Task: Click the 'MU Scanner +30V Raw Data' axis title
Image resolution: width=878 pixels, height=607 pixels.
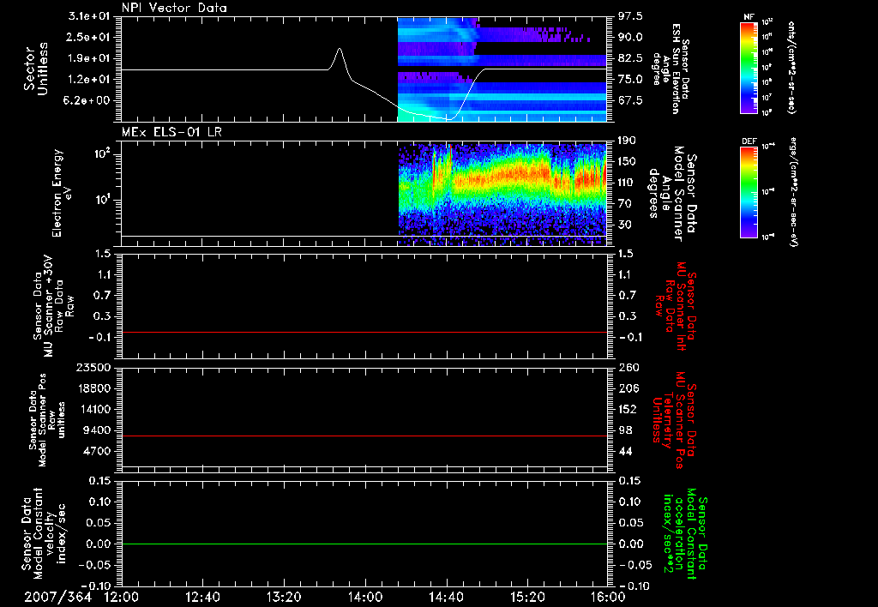Action: 52,307
